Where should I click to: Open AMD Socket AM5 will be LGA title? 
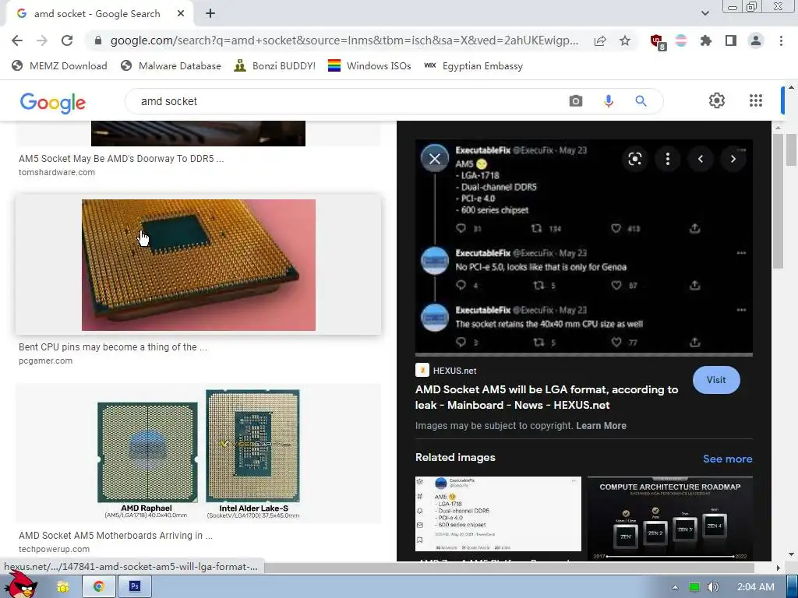(546, 397)
